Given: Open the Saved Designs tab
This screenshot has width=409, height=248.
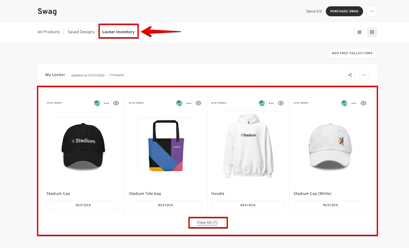Looking at the screenshot, I should point(81,32).
